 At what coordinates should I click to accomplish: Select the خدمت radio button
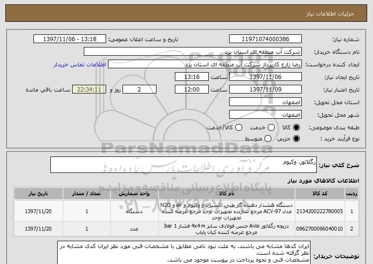click(271, 127)
